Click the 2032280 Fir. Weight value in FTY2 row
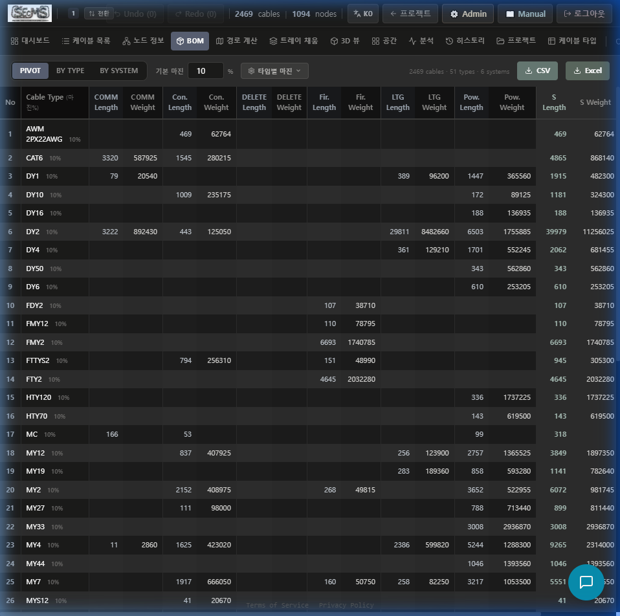This screenshot has height=616, width=620. (361, 379)
